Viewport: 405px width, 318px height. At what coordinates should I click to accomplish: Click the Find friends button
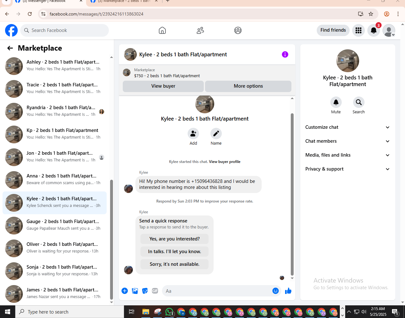click(333, 30)
